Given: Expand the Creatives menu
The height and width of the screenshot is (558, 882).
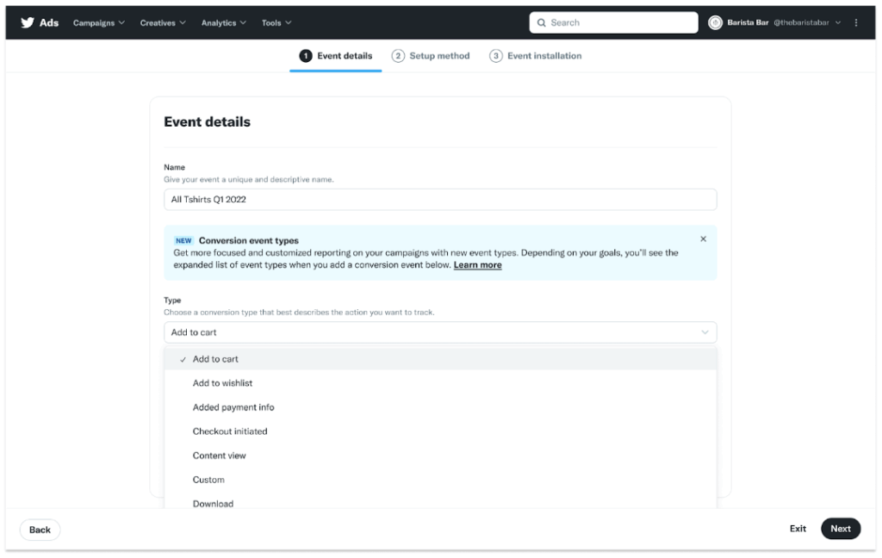Looking at the screenshot, I should pyautogui.click(x=163, y=22).
